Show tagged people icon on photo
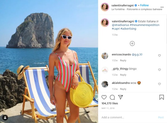167x123 pixels. (x=5, y=118)
